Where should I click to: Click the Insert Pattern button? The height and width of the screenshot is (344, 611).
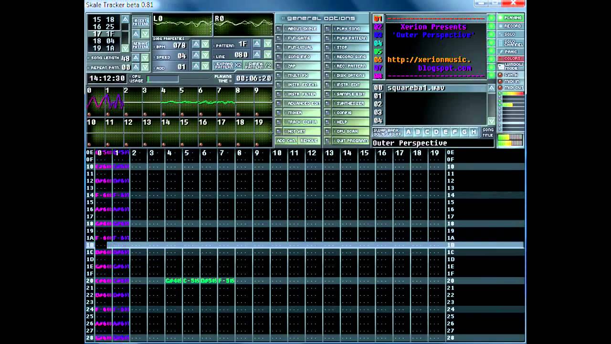pyautogui.click(x=140, y=22)
